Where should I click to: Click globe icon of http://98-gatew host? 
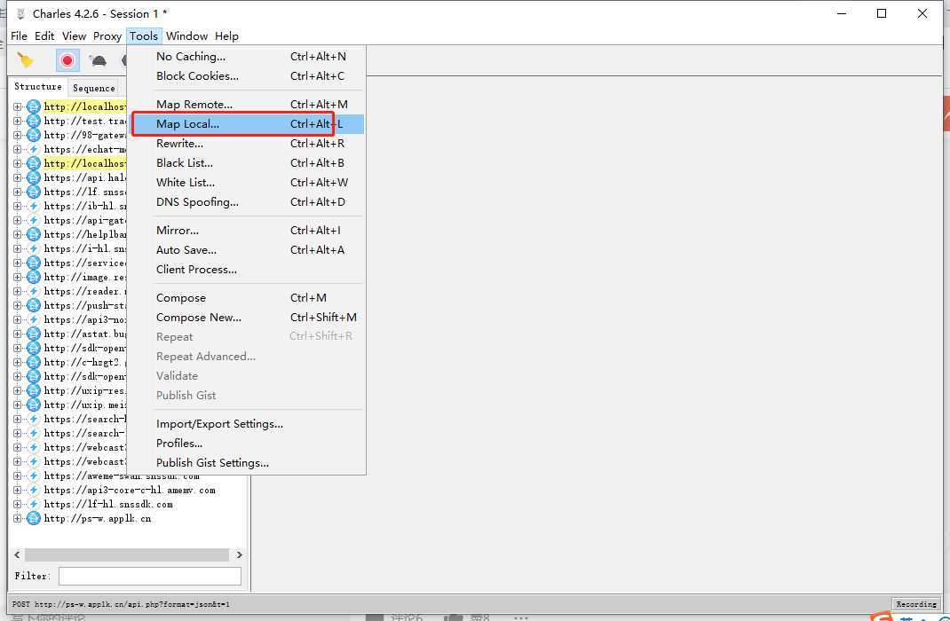pyautogui.click(x=34, y=135)
